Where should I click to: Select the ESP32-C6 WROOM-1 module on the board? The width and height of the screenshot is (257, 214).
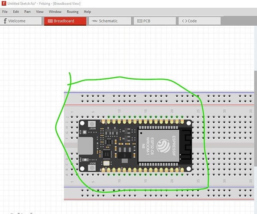[159, 146]
